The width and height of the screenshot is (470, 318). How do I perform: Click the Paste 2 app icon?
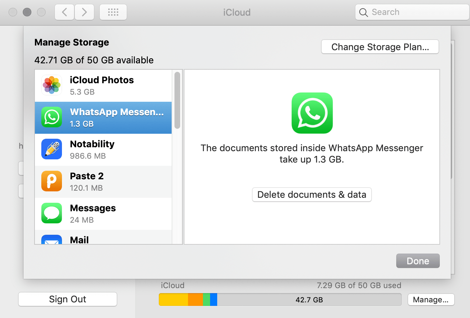[51, 181]
